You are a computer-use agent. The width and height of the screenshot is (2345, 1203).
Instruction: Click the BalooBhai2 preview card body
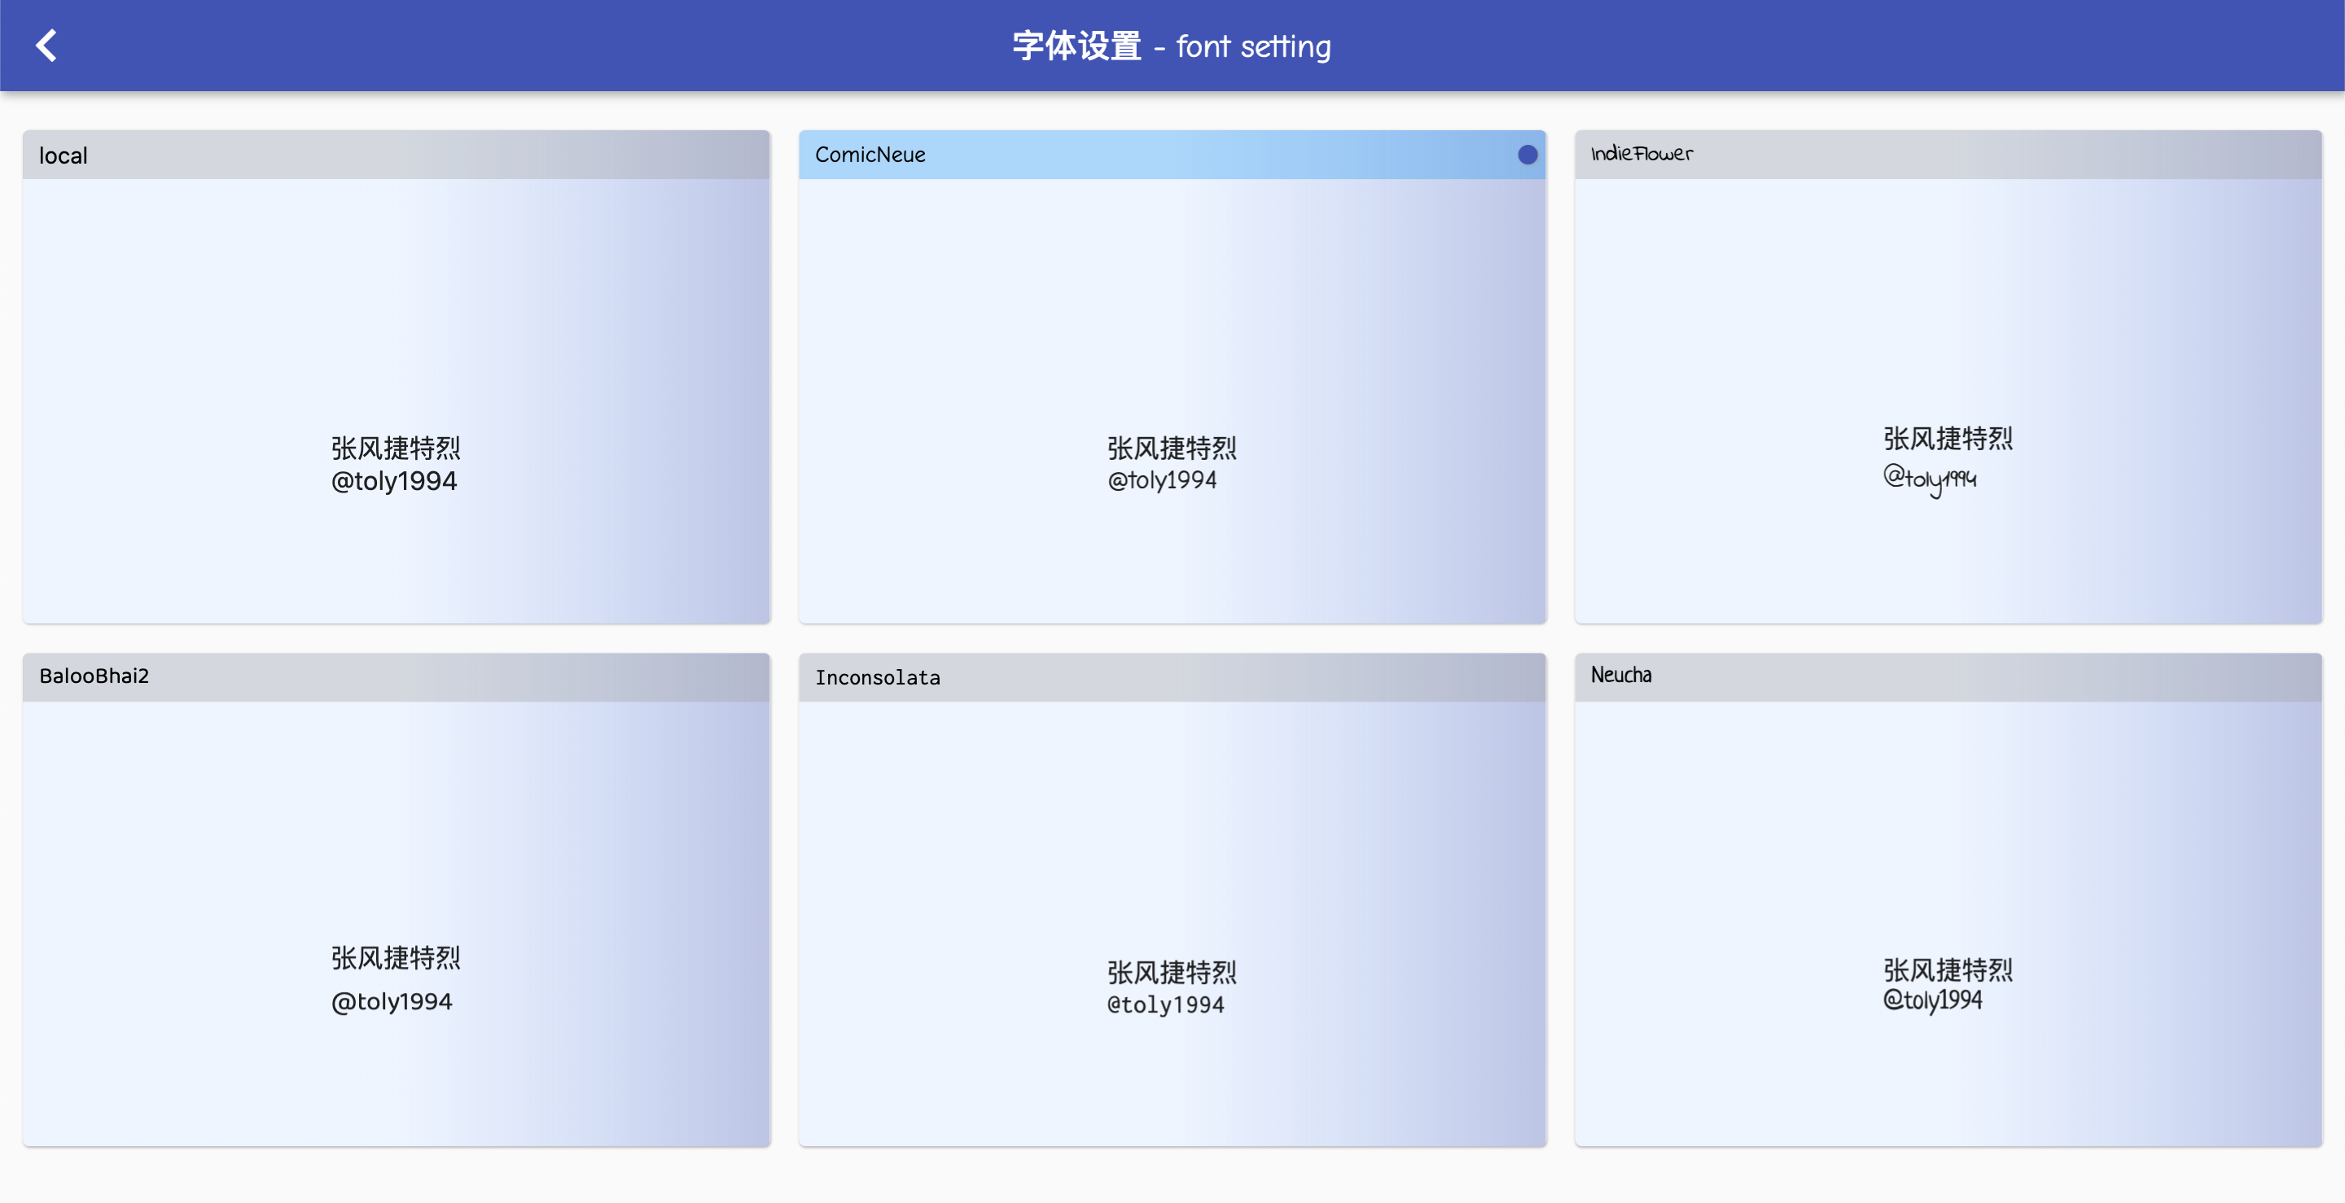point(396,838)
